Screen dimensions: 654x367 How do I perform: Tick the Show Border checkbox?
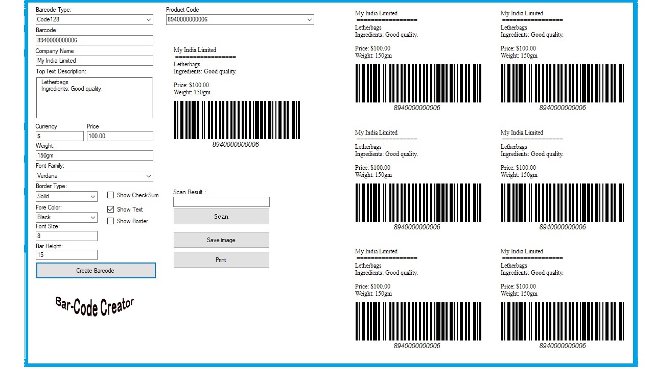[x=110, y=221]
